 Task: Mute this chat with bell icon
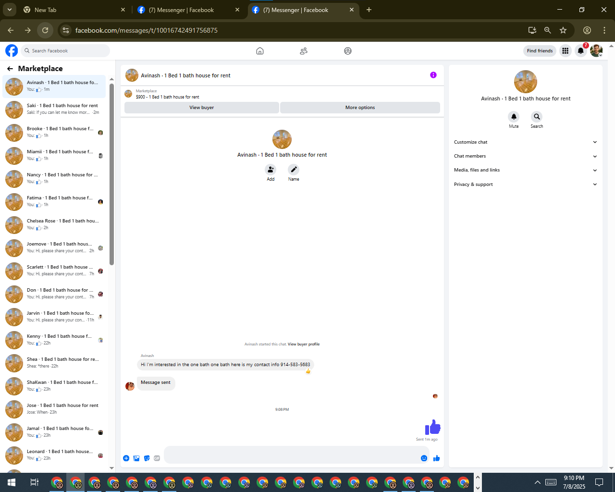click(x=514, y=117)
